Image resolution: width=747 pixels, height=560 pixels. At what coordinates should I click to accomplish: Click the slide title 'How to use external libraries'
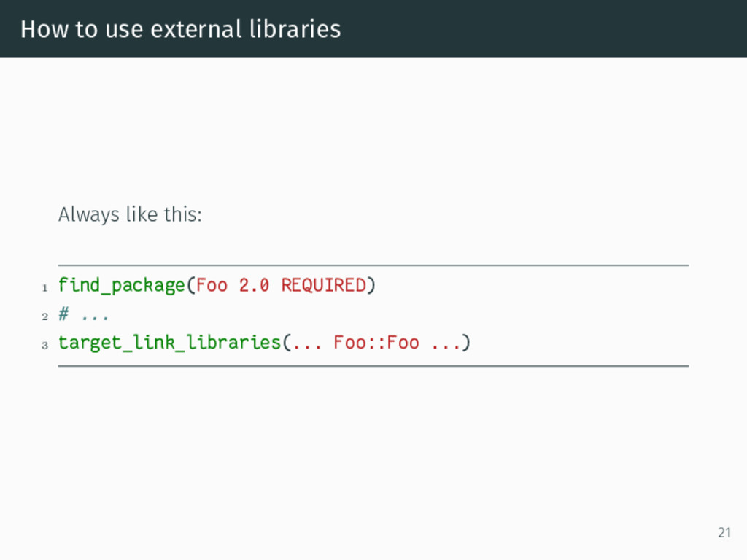click(181, 29)
